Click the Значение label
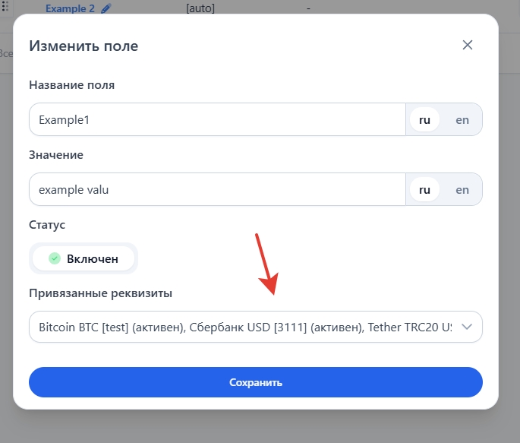 tap(56, 155)
